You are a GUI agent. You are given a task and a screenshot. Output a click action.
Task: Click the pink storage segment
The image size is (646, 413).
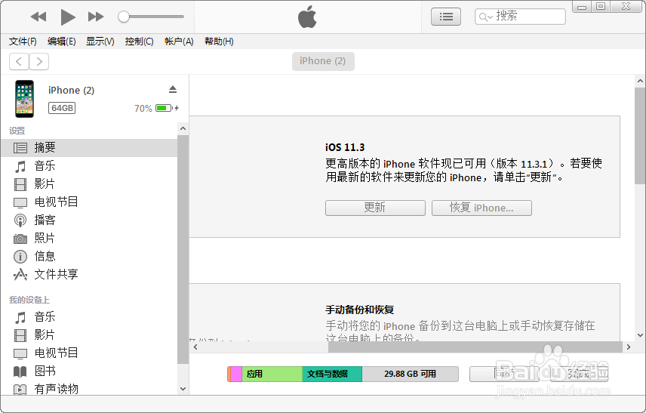(x=236, y=374)
